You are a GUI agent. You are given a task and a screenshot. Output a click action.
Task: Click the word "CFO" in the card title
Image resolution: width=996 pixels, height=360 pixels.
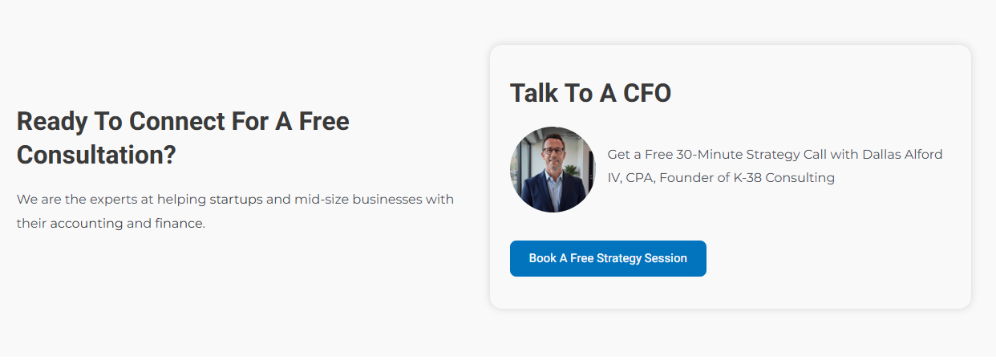pyautogui.click(x=645, y=93)
